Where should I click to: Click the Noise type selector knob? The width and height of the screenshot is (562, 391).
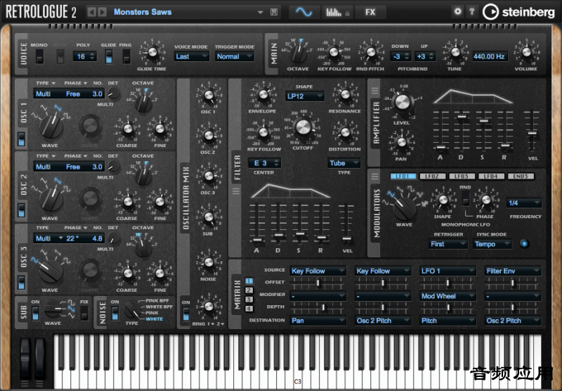click(x=132, y=309)
